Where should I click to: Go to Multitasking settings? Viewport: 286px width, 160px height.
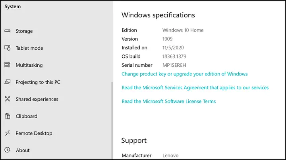coord(29,65)
